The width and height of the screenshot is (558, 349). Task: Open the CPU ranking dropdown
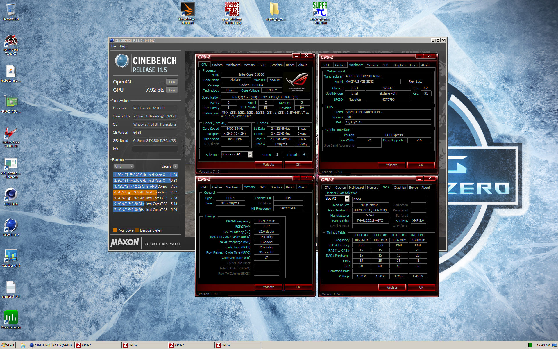click(124, 166)
